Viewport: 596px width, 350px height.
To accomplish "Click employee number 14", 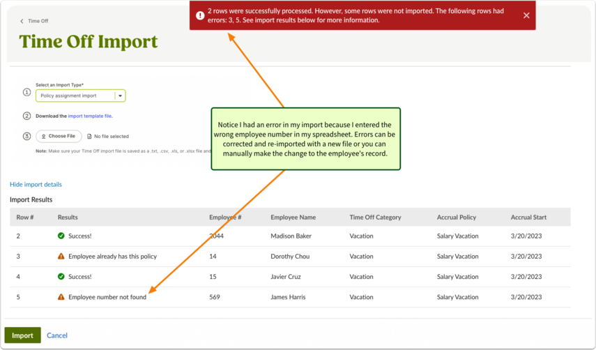I will [213, 256].
